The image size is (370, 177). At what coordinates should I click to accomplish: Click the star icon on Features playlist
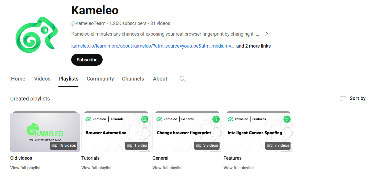tap(287, 119)
